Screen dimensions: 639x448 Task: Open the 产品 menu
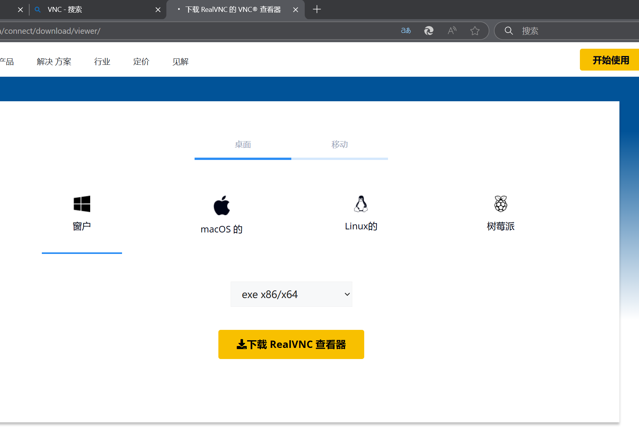[x=7, y=62]
